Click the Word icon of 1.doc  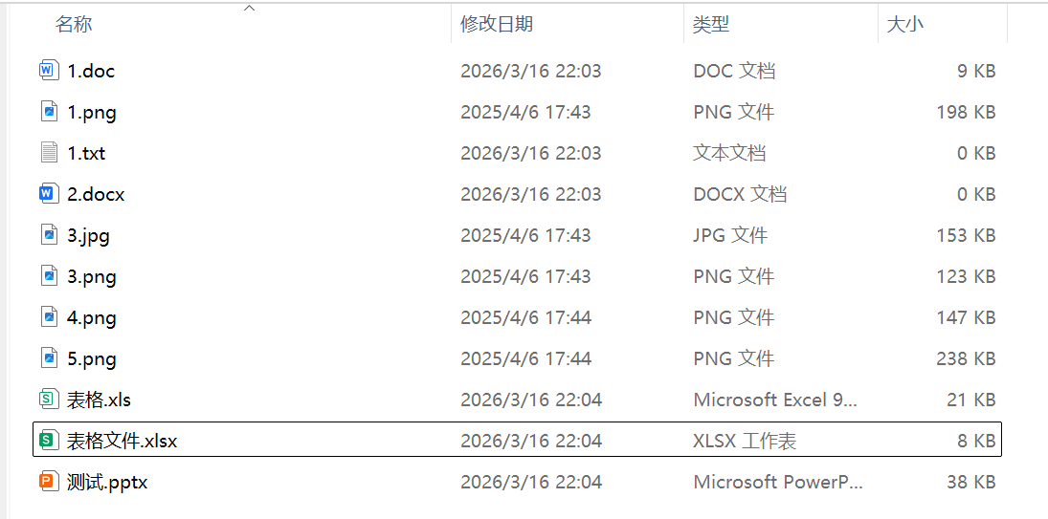[x=49, y=71]
